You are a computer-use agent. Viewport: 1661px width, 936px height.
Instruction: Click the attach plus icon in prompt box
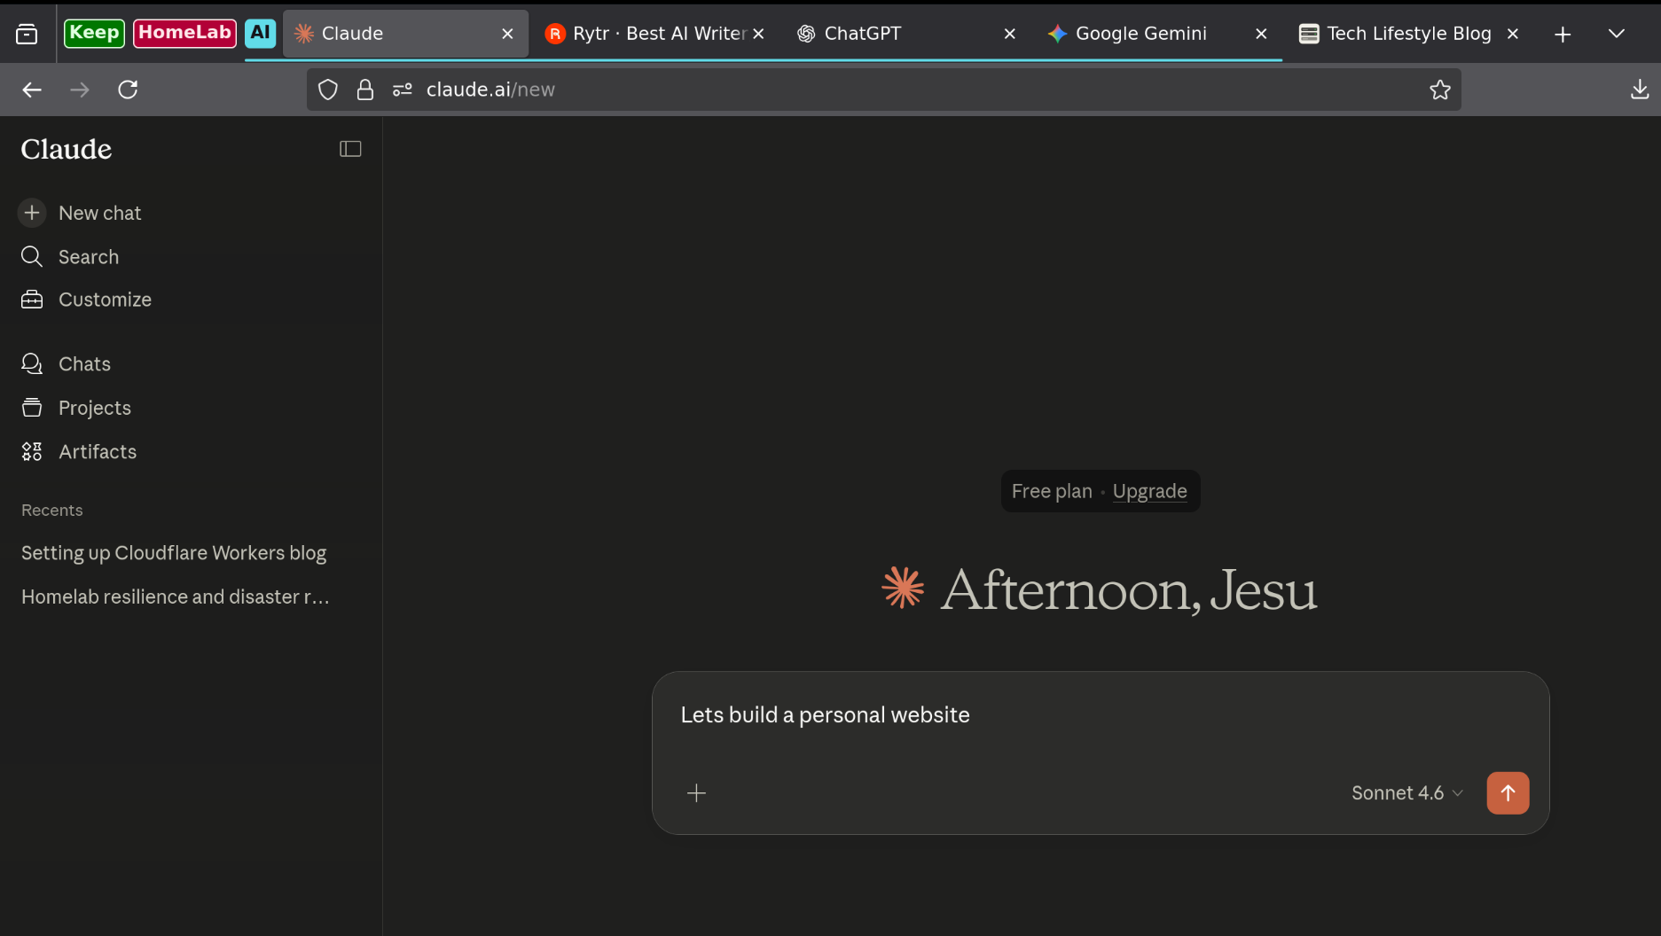(697, 793)
